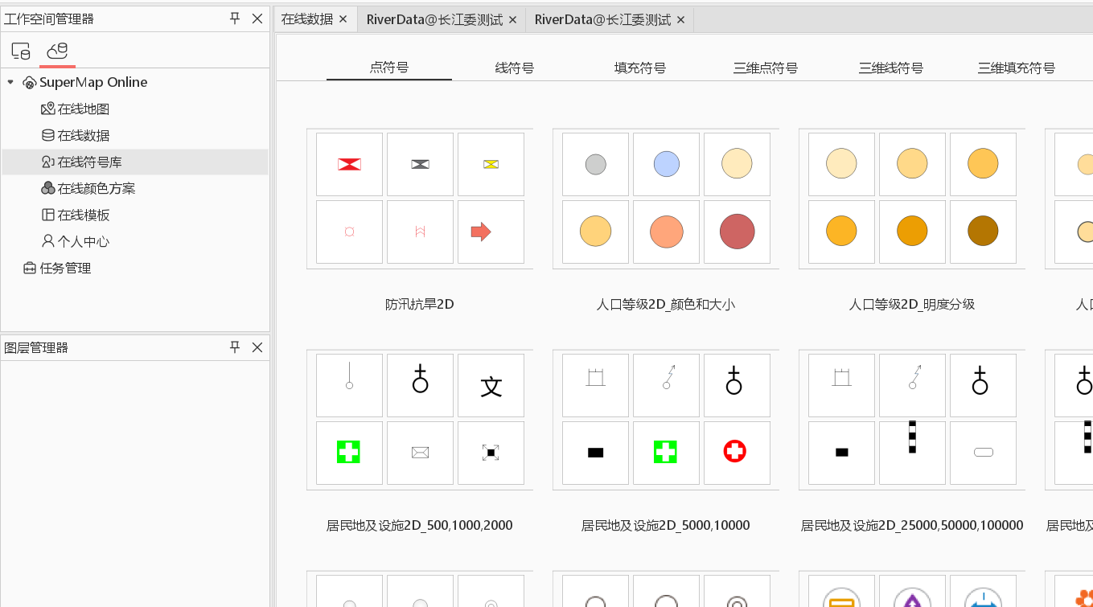Image resolution: width=1093 pixels, height=607 pixels.
Task: Switch to the 三维点符号 tab
Action: [765, 68]
